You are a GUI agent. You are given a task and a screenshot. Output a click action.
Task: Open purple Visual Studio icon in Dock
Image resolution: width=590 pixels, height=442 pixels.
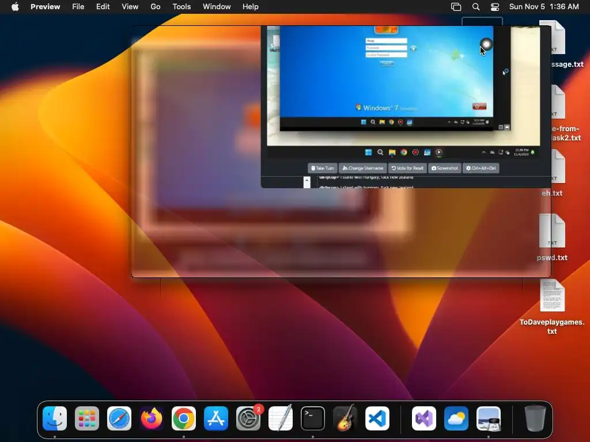[424, 418]
